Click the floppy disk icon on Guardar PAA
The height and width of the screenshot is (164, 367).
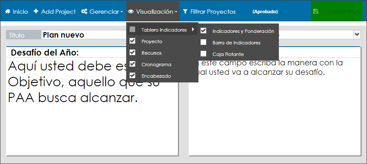point(316,12)
